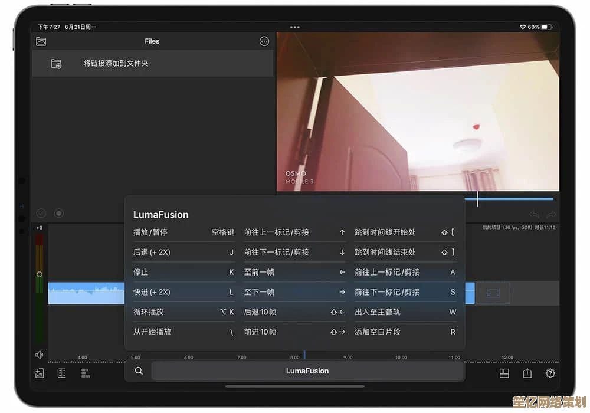Click the white playhead marker on preview scrubber
The image size is (590, 413).
click(x=477, y=199)
